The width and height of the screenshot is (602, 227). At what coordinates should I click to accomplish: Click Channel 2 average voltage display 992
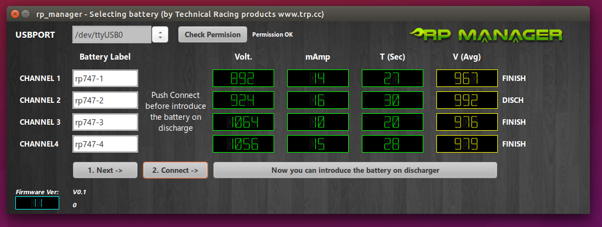(x=467, y=100)
